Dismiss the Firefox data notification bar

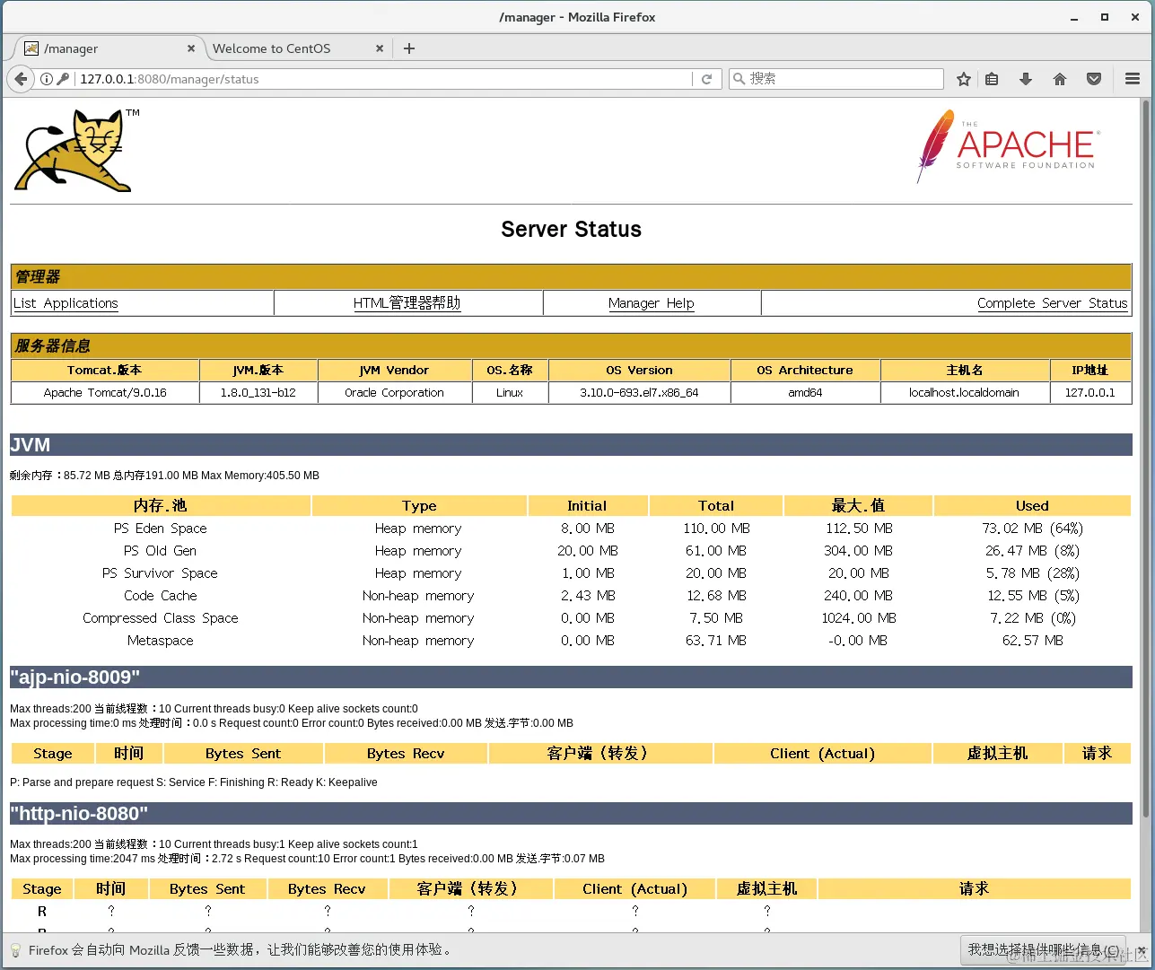click(1142, 949)
